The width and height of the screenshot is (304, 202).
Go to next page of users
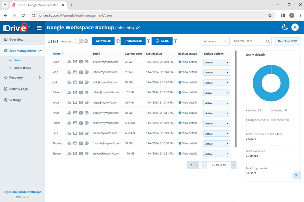(234, 165)
